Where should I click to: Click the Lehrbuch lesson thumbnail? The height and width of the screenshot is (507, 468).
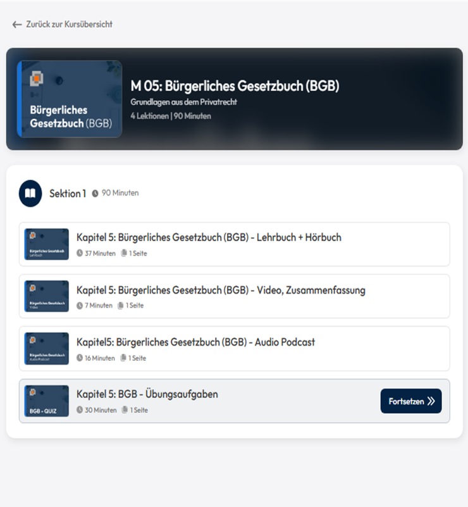pos(47,244)
